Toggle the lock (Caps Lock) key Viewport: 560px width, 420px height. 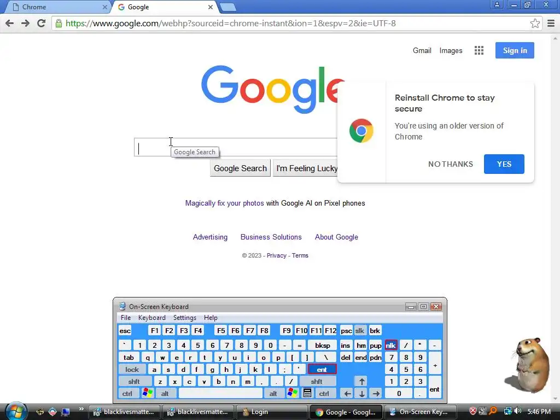[x=132, y=370]
